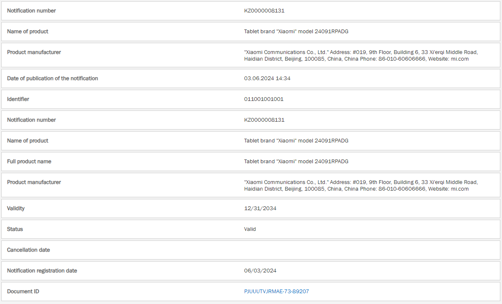502x304 pixels.
Task: Click the Notification number label below Identifier
Action: (32, 120)
